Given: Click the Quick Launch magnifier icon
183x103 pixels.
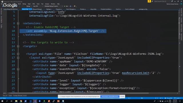Looking at the screenshot, I should 172,1.
